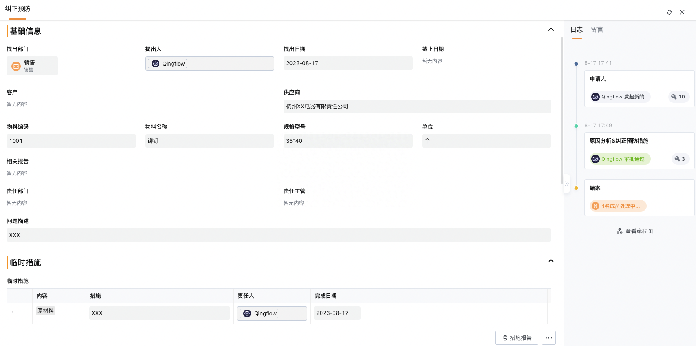The image size is (696, 346).
Task: Click the 8-17 17:49 timeline marker dot
Action: click(x=576, y=126)
